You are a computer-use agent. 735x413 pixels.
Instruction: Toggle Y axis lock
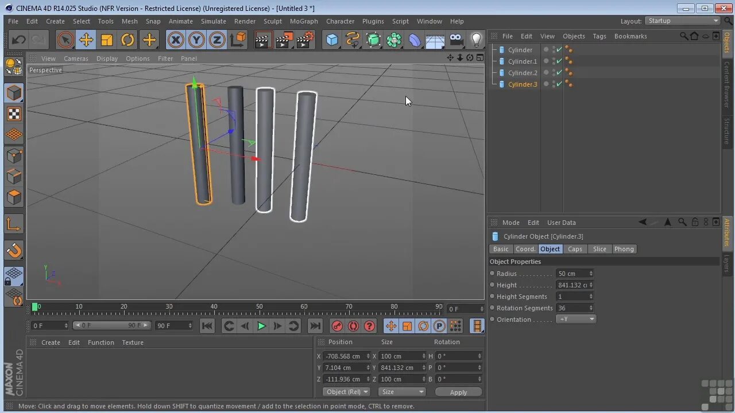(196, 40)
